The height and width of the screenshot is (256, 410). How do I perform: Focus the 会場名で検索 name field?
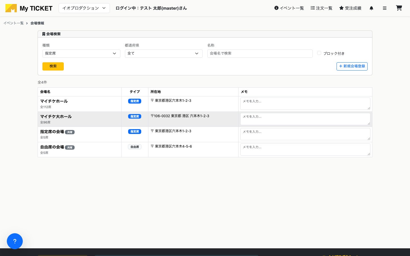click(x=260, y=53)
